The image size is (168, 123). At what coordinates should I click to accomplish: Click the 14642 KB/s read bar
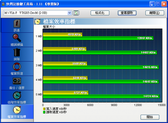click(101, 82)
